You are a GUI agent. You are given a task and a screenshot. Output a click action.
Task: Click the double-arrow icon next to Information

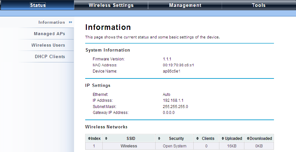click(x=70, y=22)
